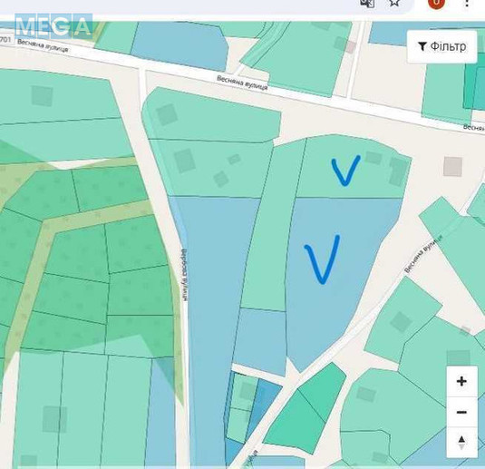Reset map orientation with compass arrow
The height and width of the screenshot is (469, 485).
coord(461,442)
